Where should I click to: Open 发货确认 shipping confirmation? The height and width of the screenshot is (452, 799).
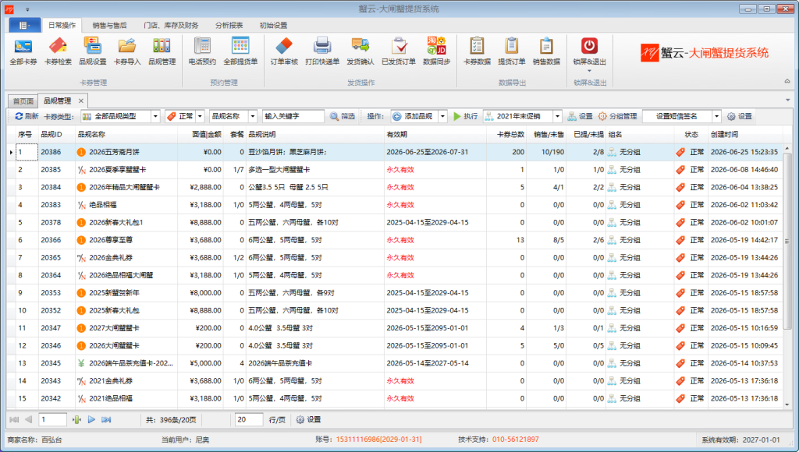coord(360,52)
